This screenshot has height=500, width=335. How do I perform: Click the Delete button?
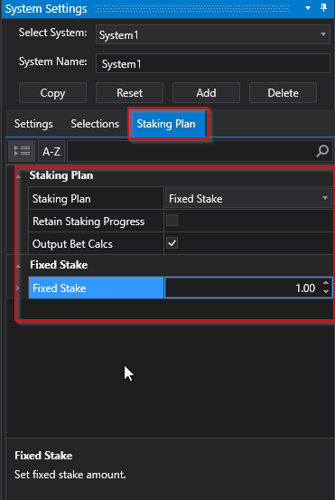[x=283, y=93]
